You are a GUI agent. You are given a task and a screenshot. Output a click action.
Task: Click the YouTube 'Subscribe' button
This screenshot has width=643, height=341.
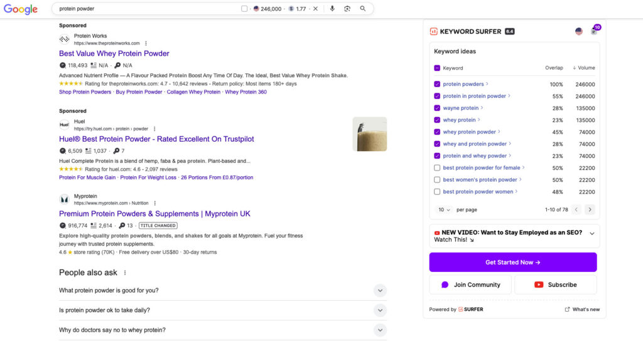pyautogui.click(x=556, y=285)
